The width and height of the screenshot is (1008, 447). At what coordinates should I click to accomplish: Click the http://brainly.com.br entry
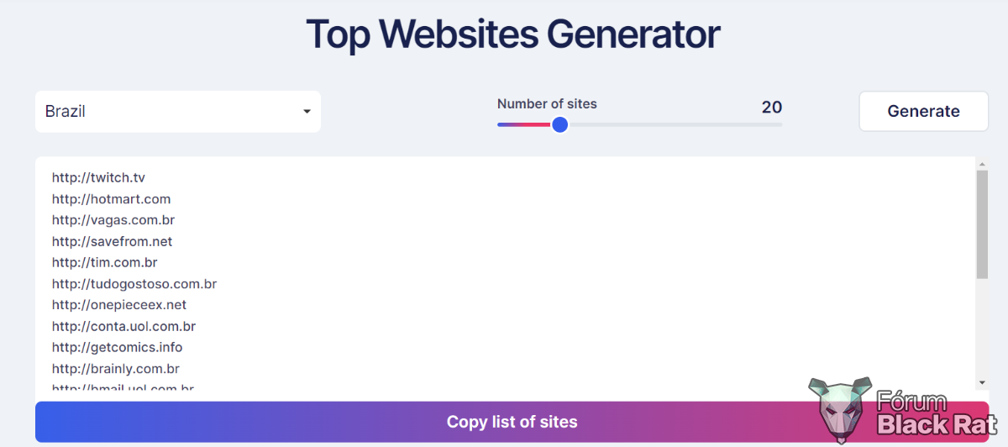(x=116, y=369)
